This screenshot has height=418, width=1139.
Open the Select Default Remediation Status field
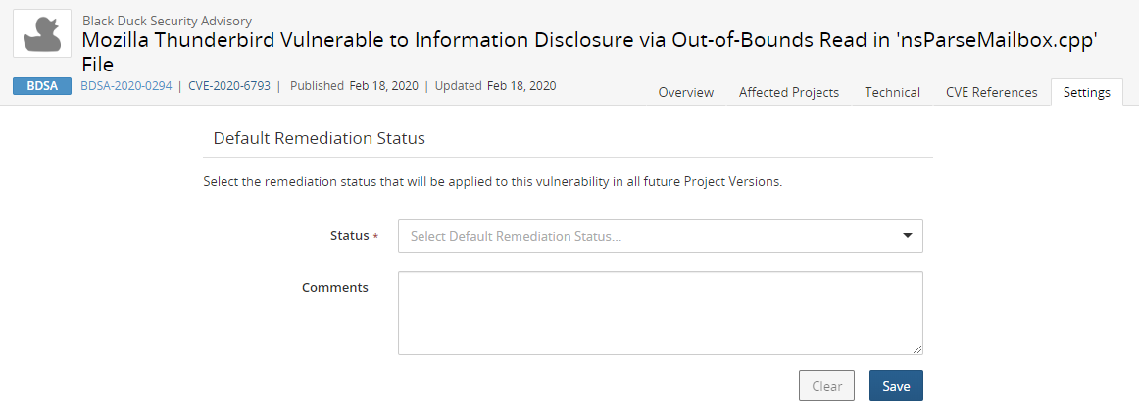(x=647, y=236)
